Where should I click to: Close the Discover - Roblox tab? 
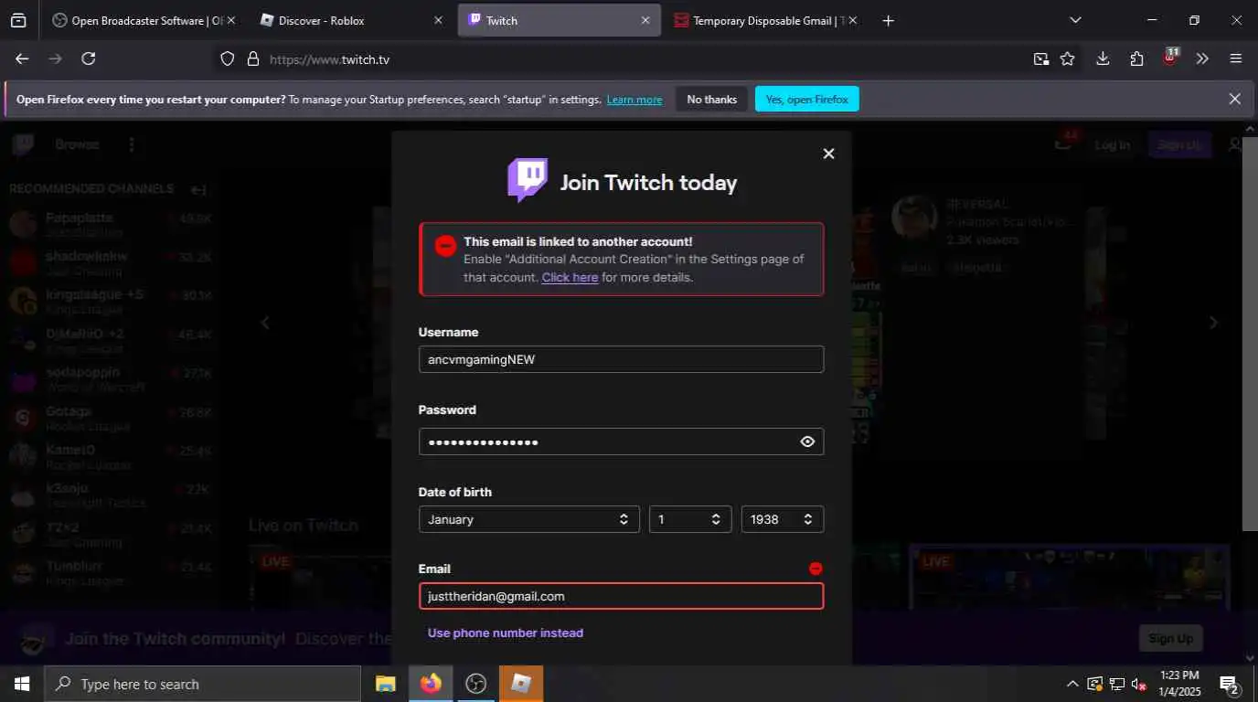point(438,20)
